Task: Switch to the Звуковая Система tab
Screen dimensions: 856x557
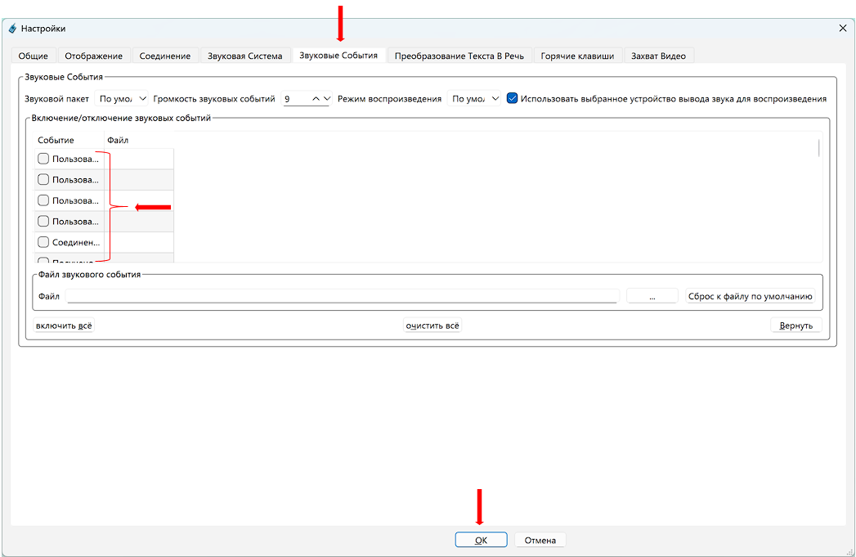Action: [244, 56]
